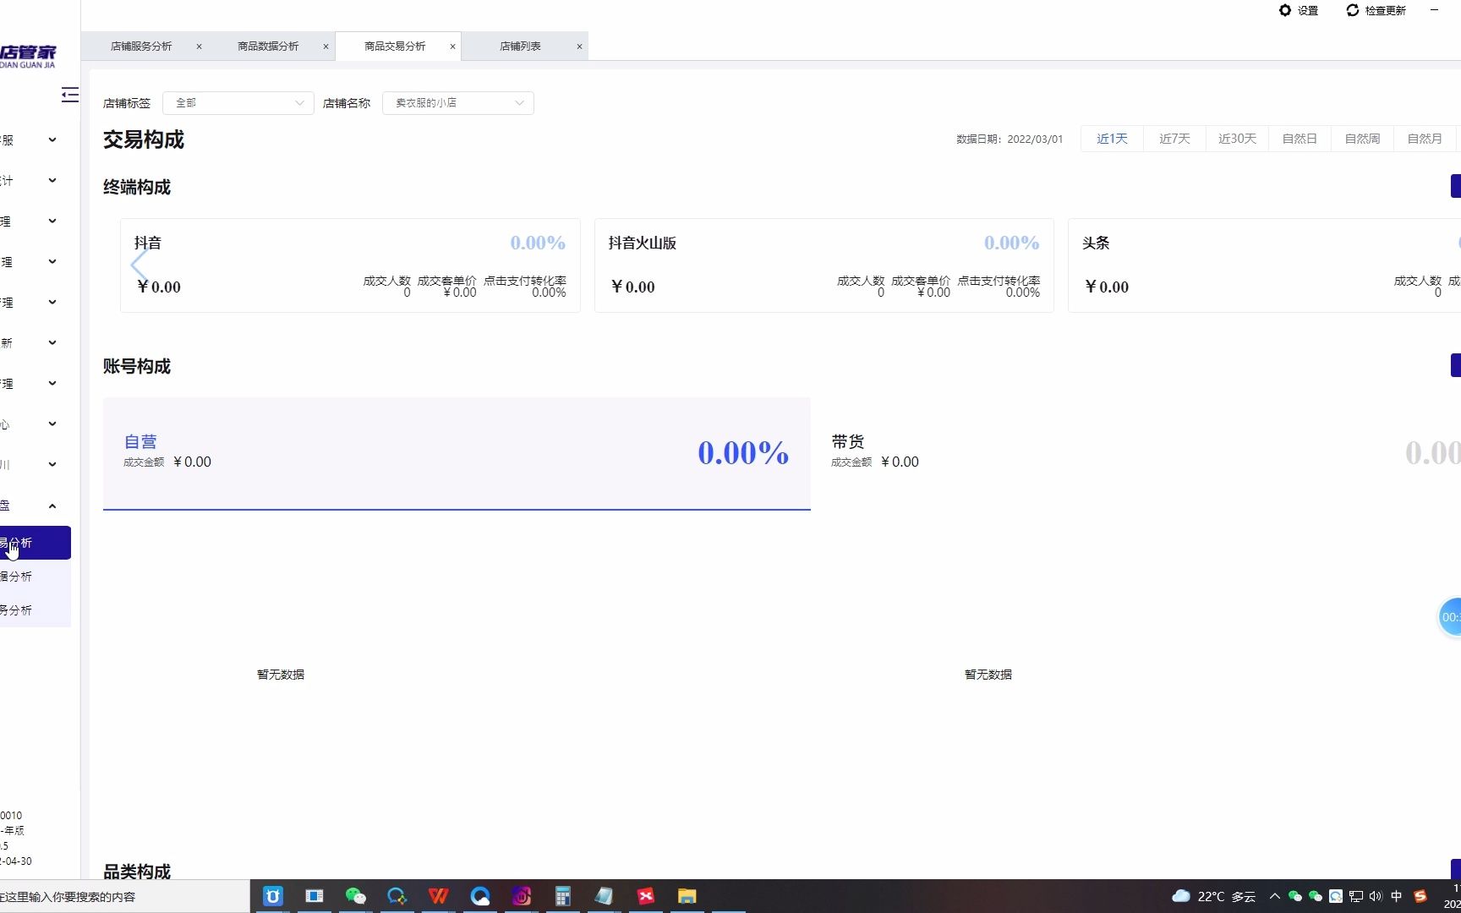The width and height of the screenshot is (1461, 913).
Task: Click the 近1天 button
Action: (1111, 138)
